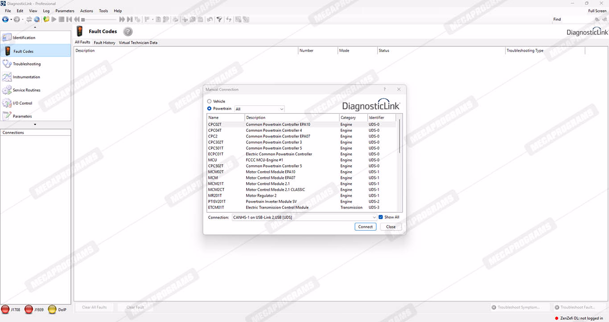This screenshot has height=322, width=609.
Task: Select the Powertrain radio button
Action: (210, 109)
